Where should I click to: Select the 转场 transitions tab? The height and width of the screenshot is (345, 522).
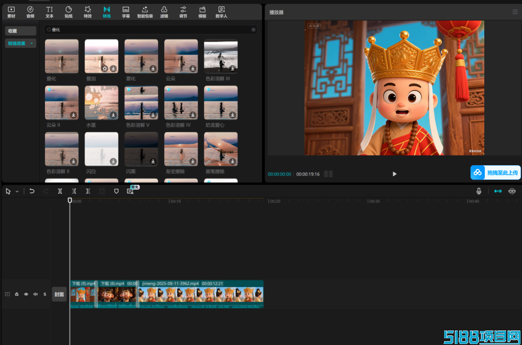[x=106, y=12]
